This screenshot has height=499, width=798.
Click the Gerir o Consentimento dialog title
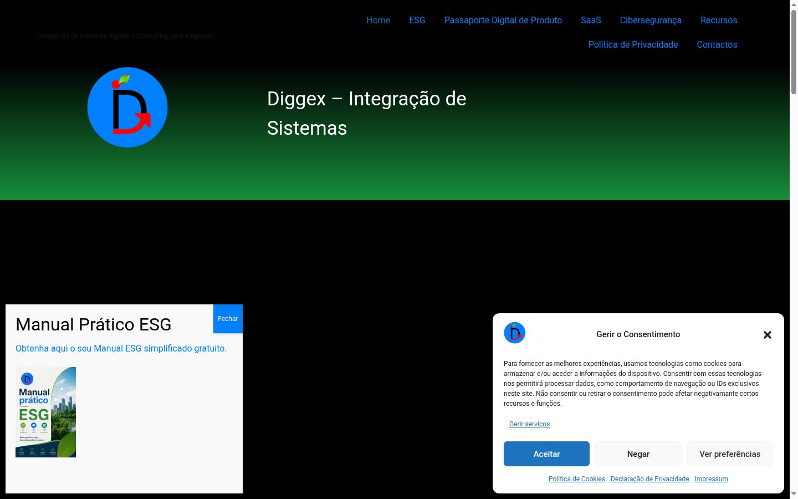click(638, 334)
